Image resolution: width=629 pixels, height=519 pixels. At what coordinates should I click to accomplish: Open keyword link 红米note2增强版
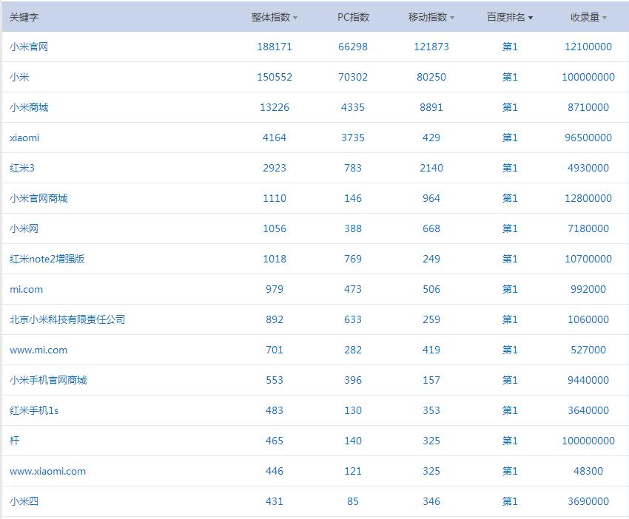click(47, 259)
